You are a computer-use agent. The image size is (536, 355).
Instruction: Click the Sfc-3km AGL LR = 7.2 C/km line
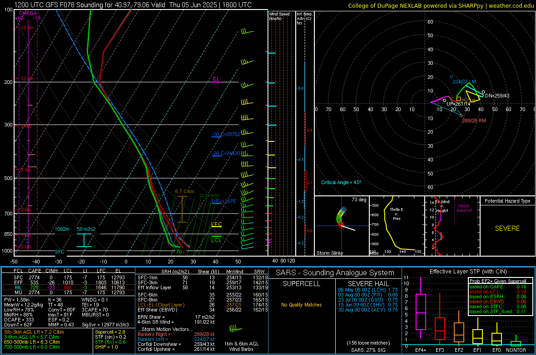pyautogui.click(x=34, y=332)
